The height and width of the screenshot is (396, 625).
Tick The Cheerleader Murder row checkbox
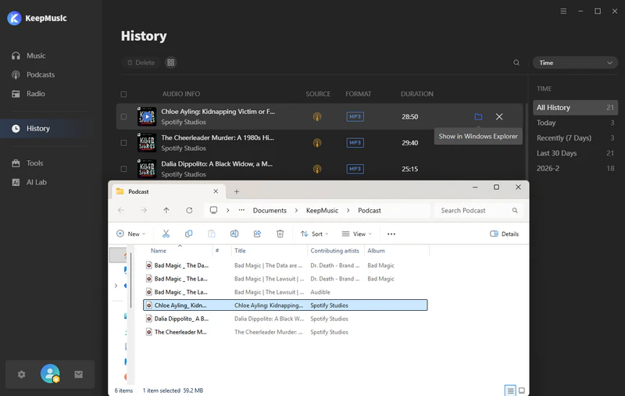point(123,143)
